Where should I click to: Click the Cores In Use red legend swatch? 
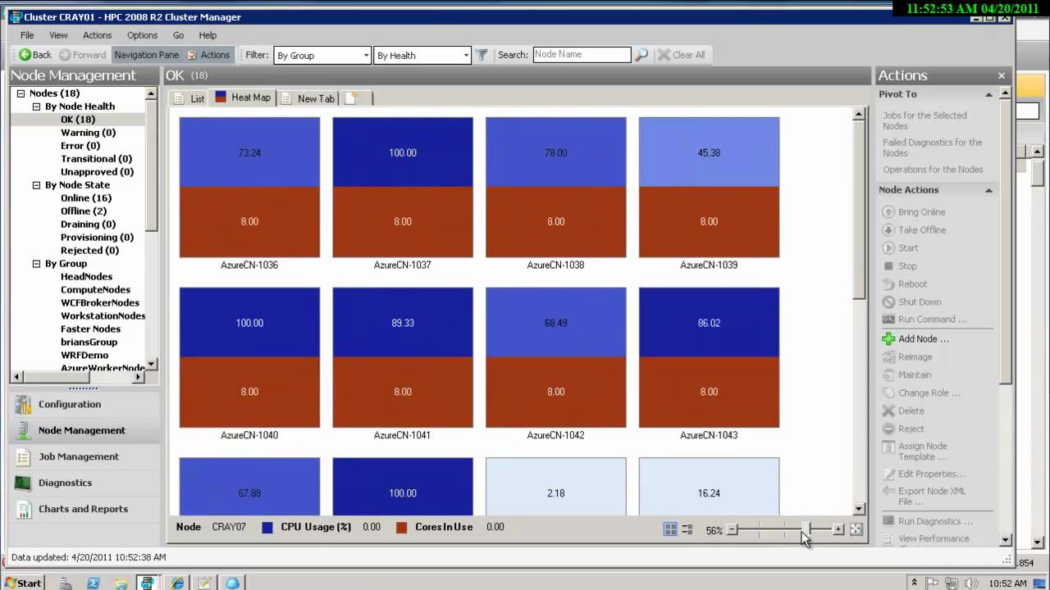[x=402, y=528]
